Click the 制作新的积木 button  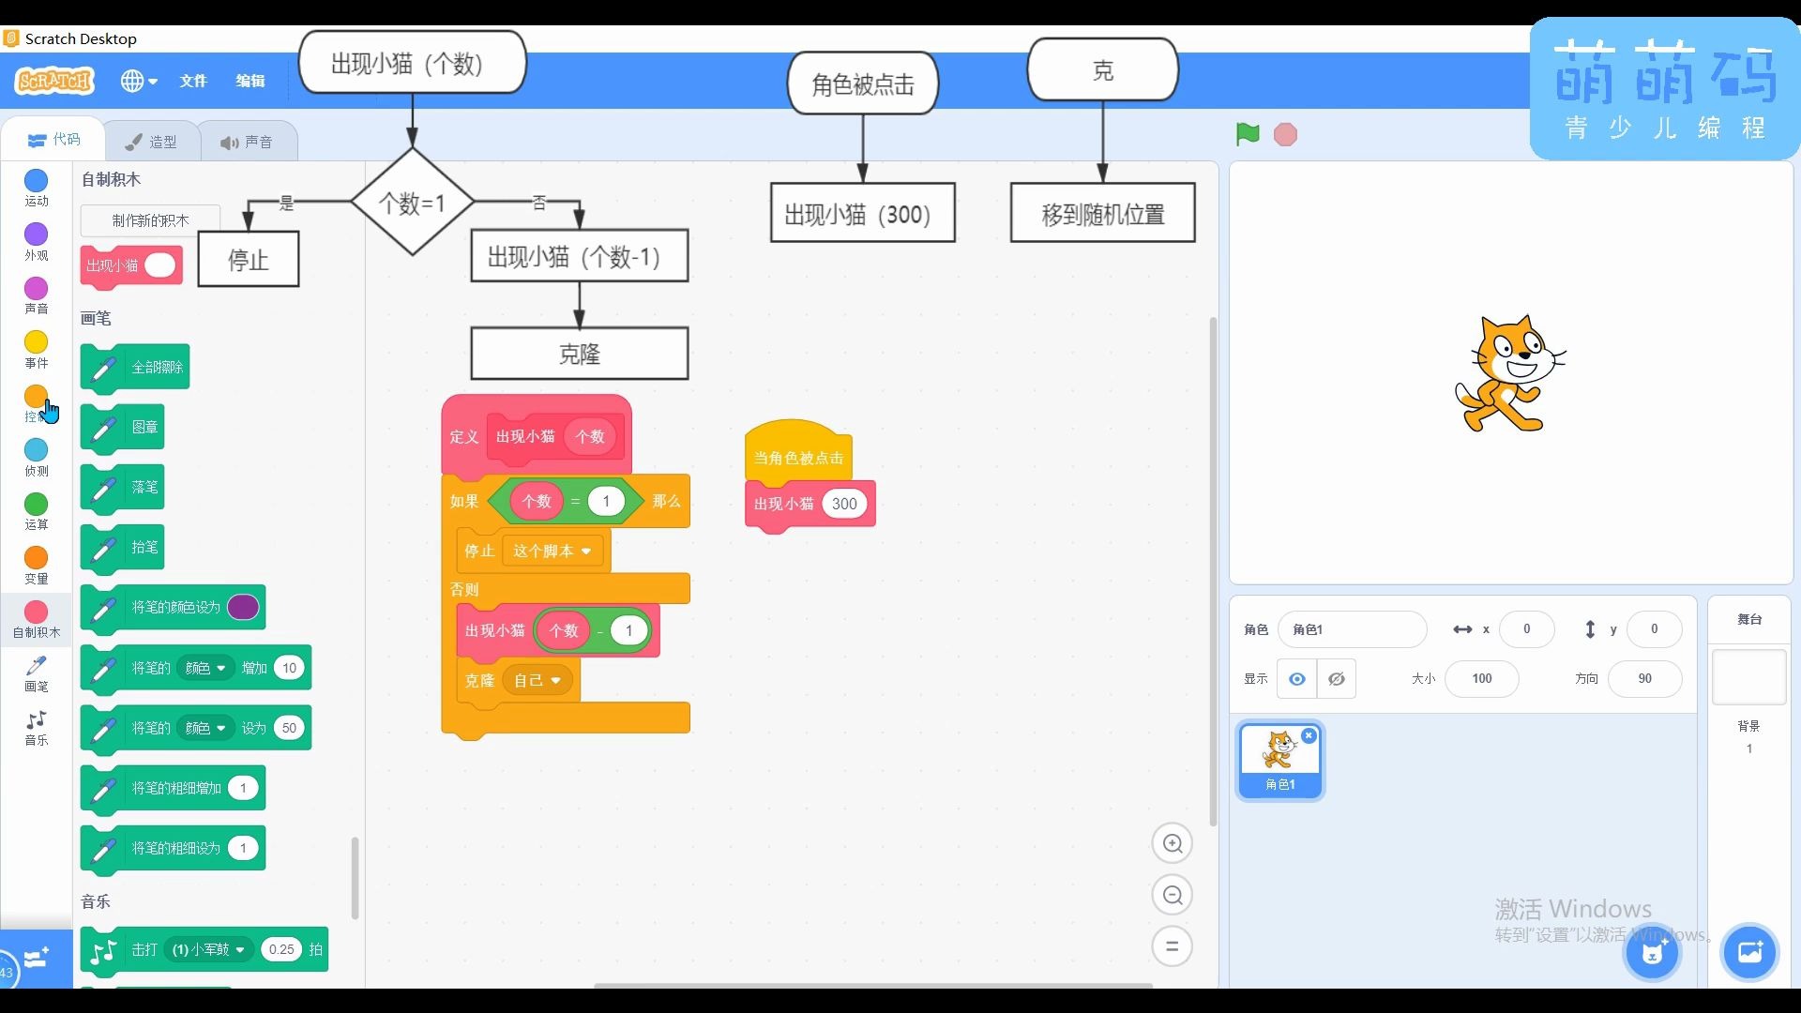point(150,220)
